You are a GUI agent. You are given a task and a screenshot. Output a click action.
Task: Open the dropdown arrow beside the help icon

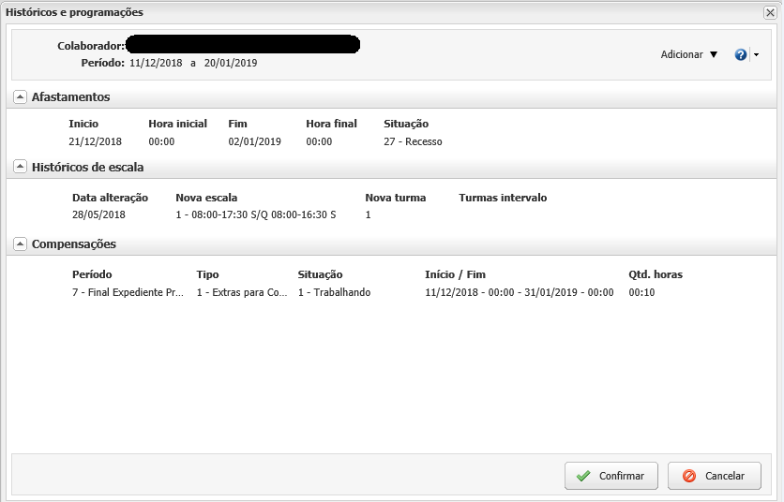[x=756, y=55]
